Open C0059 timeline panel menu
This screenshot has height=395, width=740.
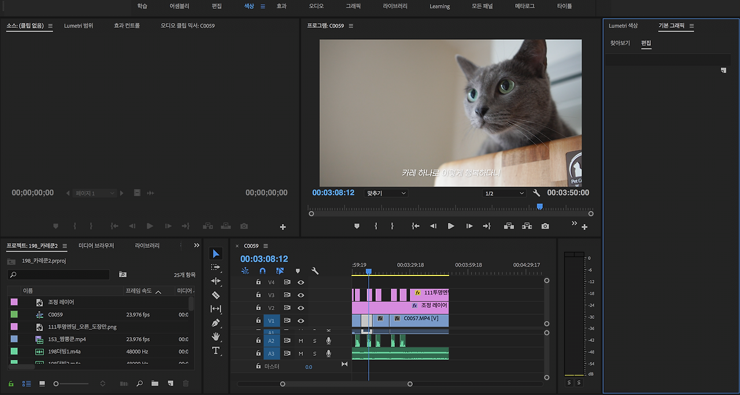(x=265, y=245)
